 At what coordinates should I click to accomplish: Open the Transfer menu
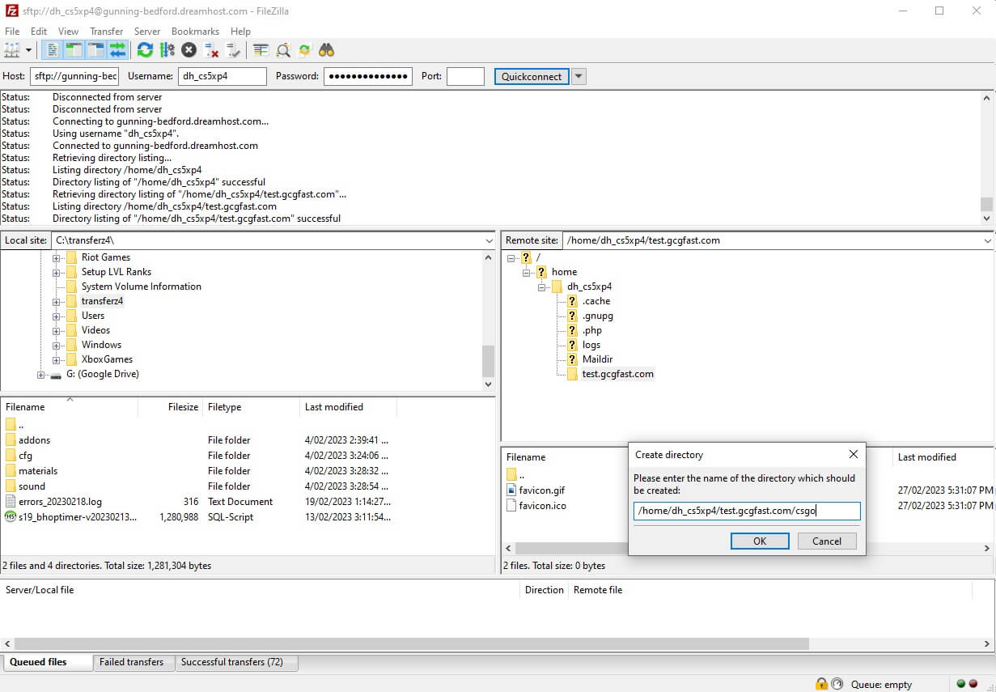pyautogui.click(x=107, y=31)
